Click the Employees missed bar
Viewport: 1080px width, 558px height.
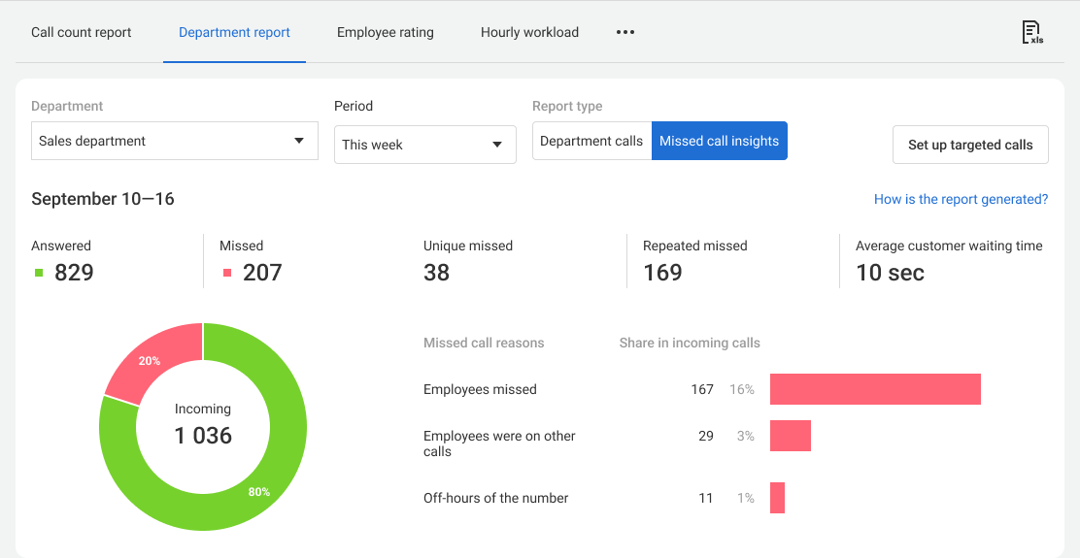[875, 389]
